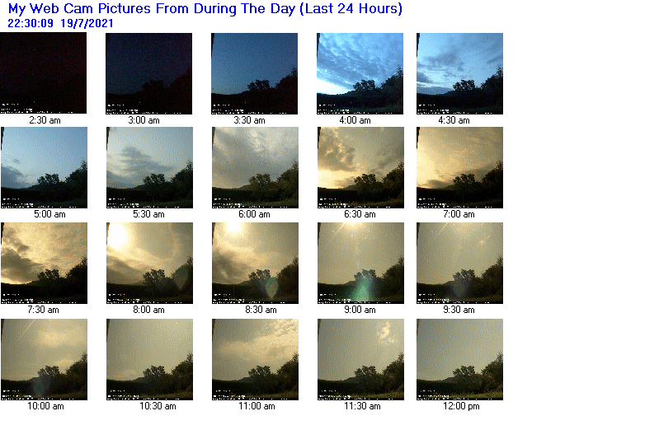View the 4:00 am cloudy sky picture

tap(360, 73)
